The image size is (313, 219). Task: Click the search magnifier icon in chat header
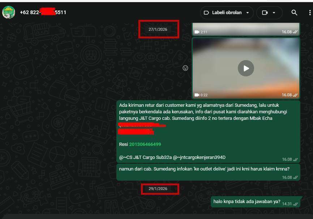294,13
